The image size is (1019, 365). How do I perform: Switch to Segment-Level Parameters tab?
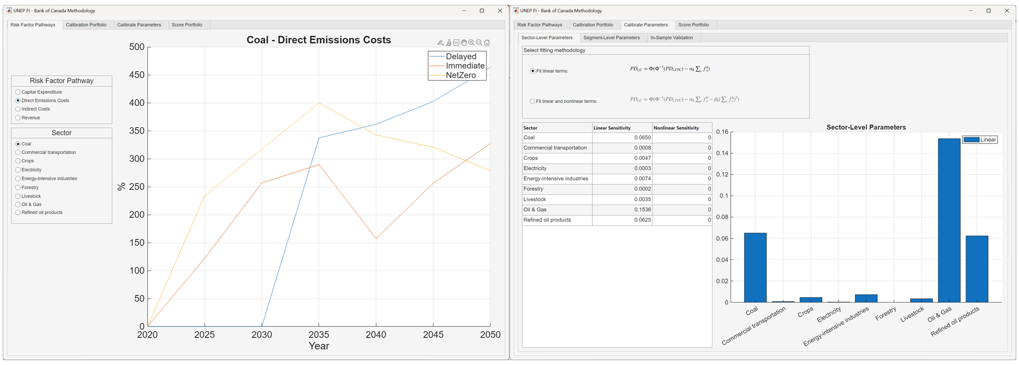pyautogui.click(x=611, y=38)
